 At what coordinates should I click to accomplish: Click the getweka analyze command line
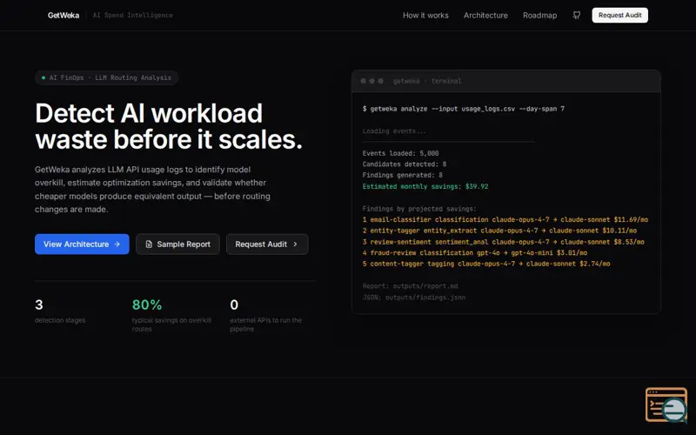tap(464, 109)
